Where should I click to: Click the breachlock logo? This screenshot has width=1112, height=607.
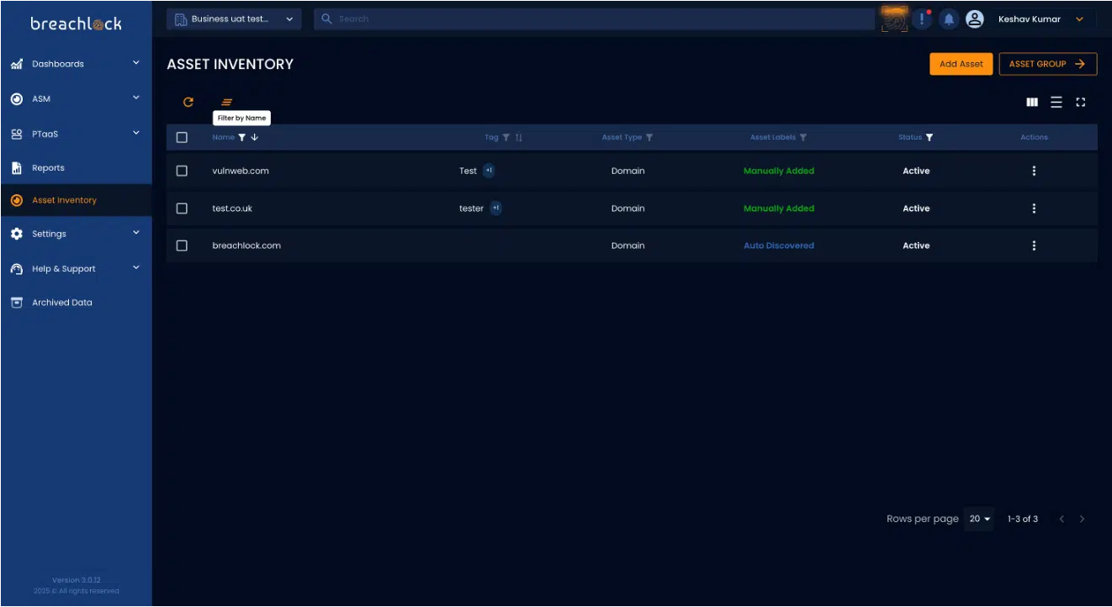(x=76, y=24)
